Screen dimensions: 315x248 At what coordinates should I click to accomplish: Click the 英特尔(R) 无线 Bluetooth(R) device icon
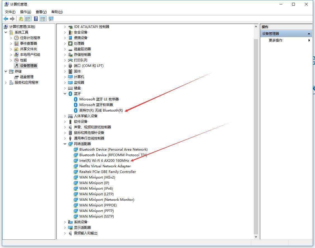tap(75, 110)
